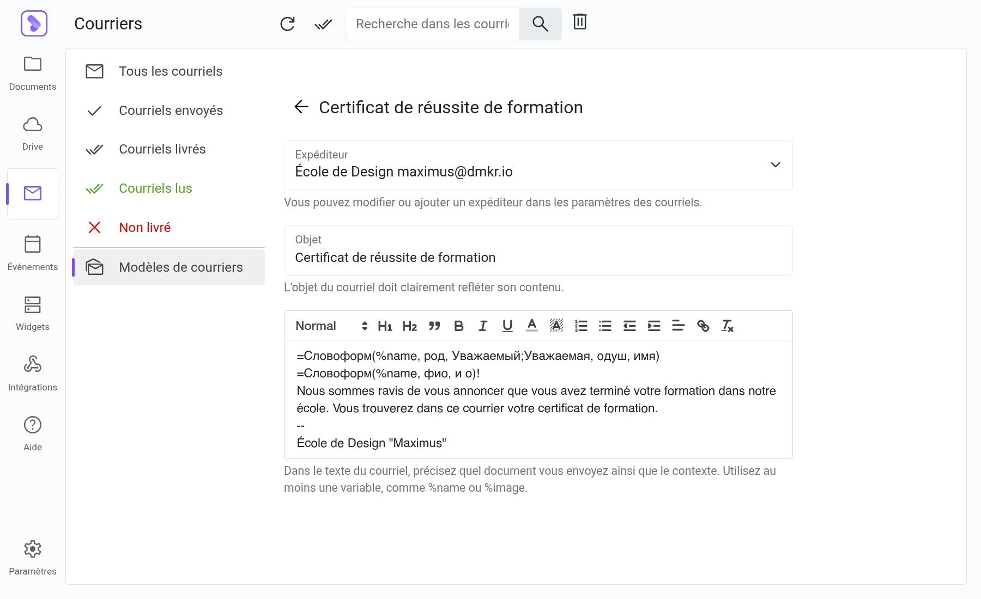
Task: Toggle bold formatting
Action: (458, 326)
